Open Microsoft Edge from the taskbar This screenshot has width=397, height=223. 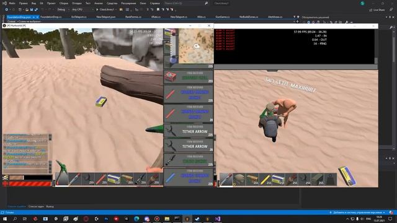tap(136, 219)
